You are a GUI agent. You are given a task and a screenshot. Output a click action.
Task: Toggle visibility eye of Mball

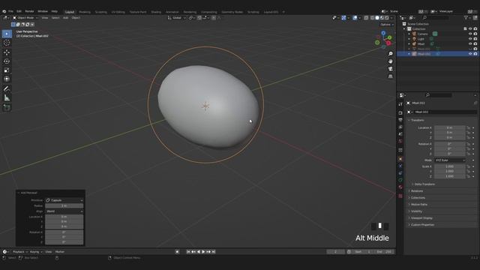pyautogui.click(x=470, y=43)
